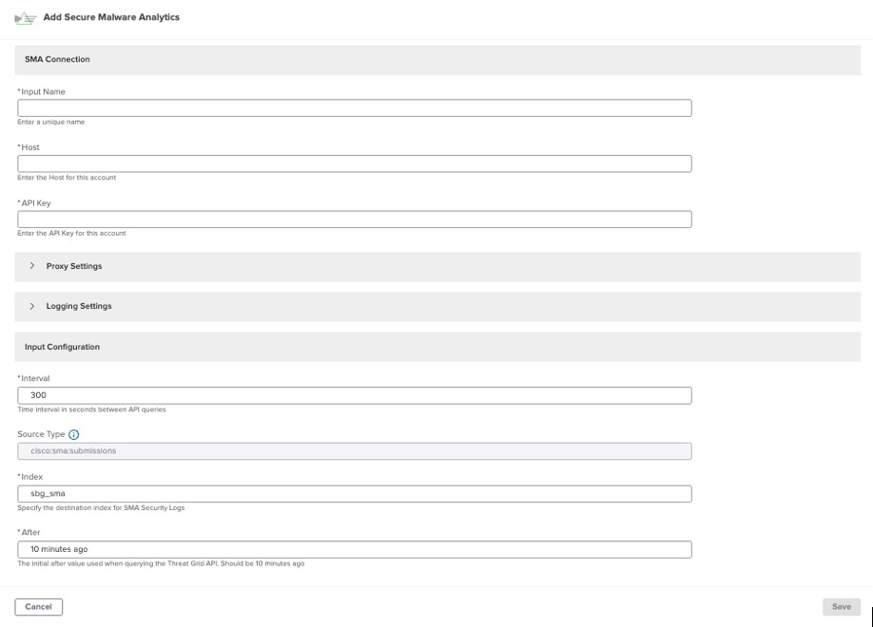The width and height of the screenshot is (873, 627).
Task: Expand Proxy Settings using its chevron arrow
Action: click(x=32, y=266)
